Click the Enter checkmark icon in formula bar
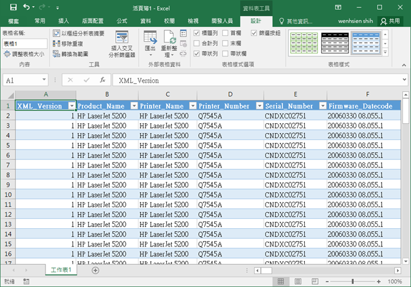 click(x=86, y=80)
